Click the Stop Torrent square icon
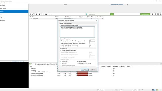The width and height of the screenshot is (162, 91). coord(46,14)
